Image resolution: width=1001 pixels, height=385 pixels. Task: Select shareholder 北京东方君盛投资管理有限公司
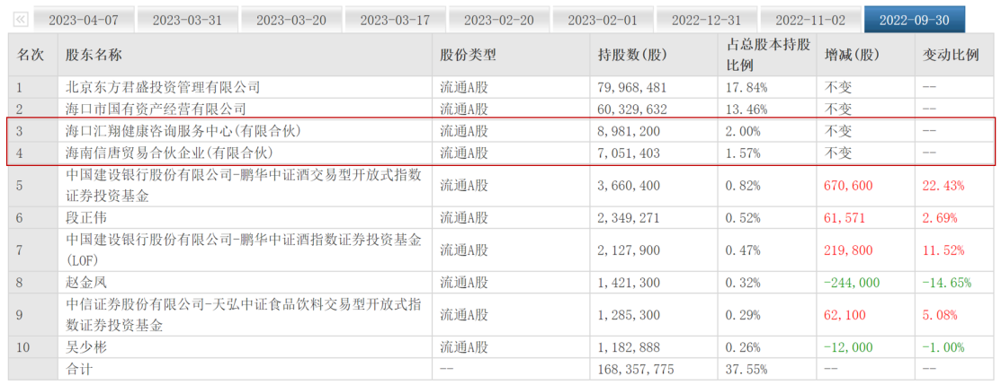(x=164, y=87)
